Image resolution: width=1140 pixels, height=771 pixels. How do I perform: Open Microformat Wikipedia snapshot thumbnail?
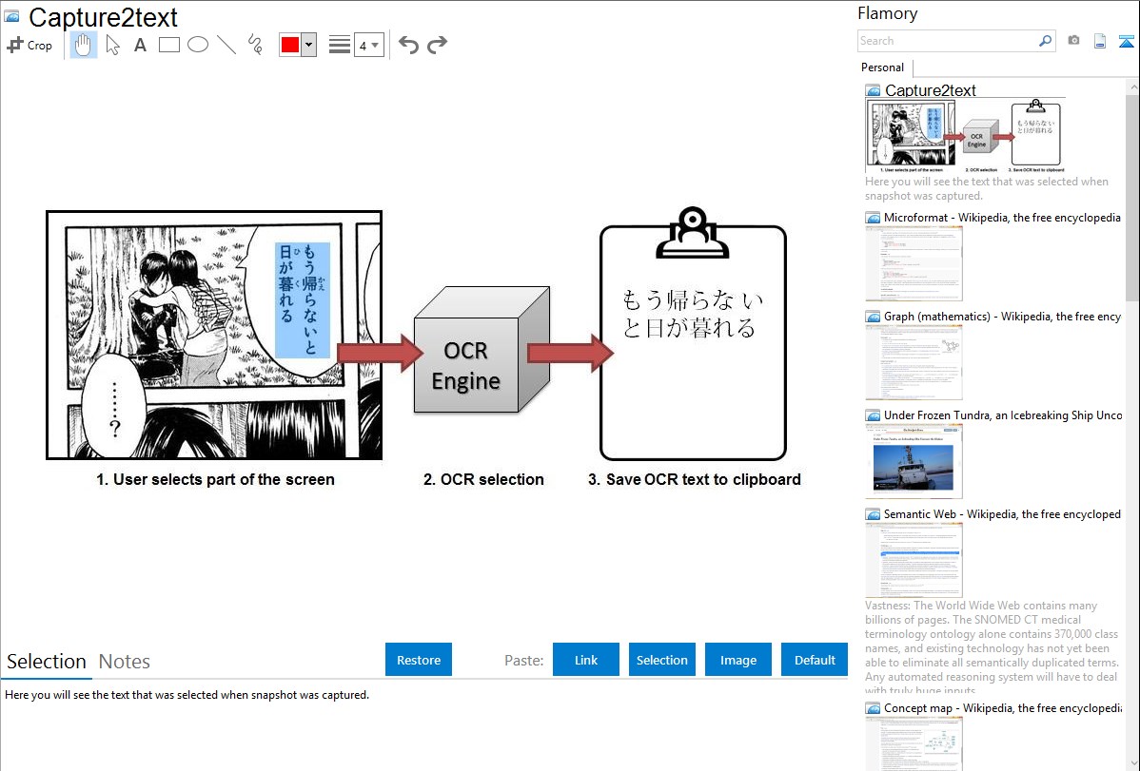click(x=914, y=263)
